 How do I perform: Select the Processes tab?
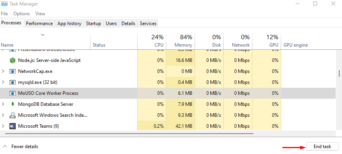pyautogui.click(x=11, y=23)
